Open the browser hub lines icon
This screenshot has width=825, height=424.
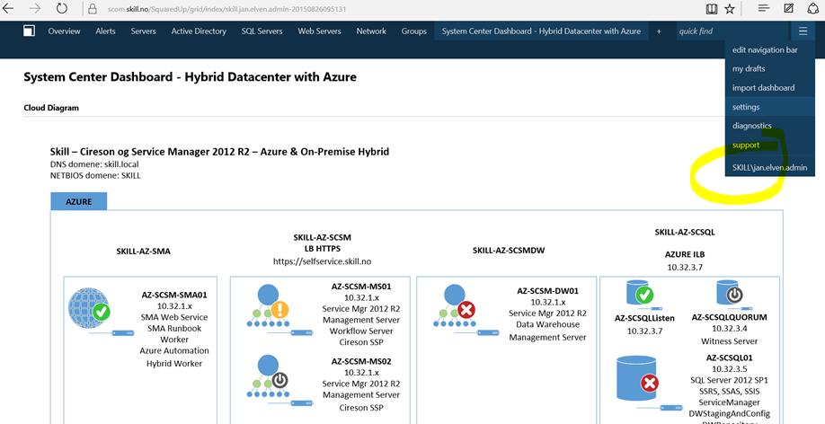click(764, 8)
